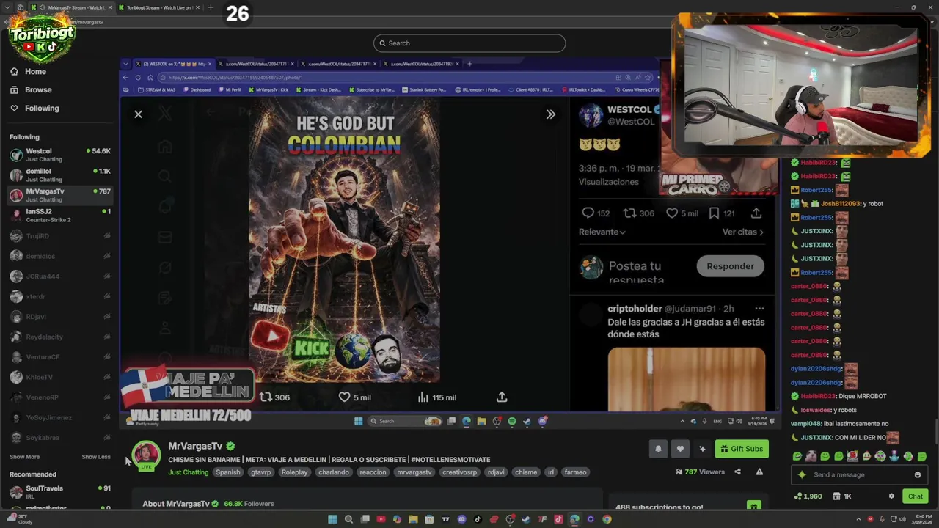Open a new browser tab with plus
The image size is (939, 528).
click(211, 7)
